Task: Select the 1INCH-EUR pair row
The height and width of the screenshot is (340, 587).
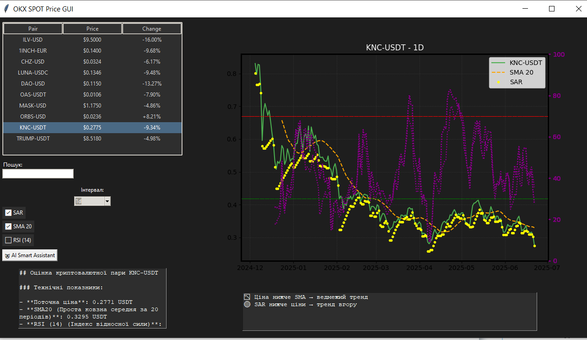Action: 92,51
